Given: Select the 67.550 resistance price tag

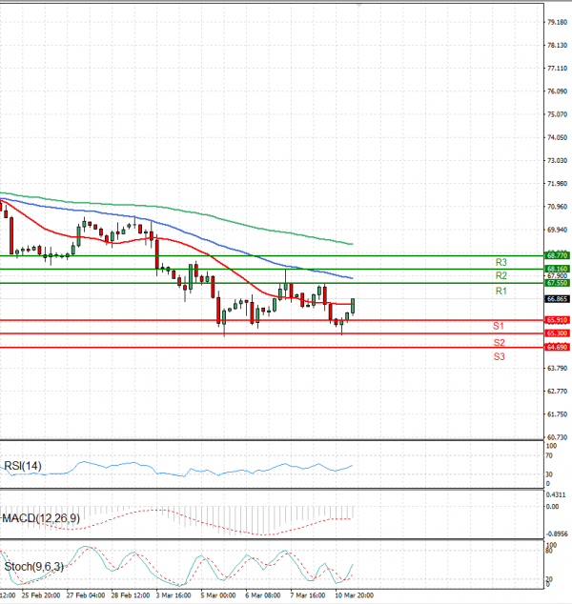Looking at the screenshot, I should click(557, 283).
